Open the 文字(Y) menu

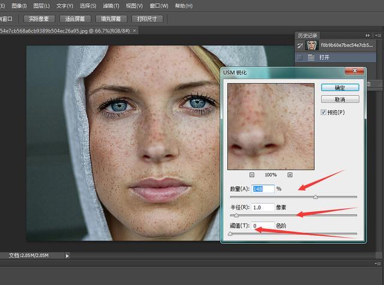(x=65, y=5)
